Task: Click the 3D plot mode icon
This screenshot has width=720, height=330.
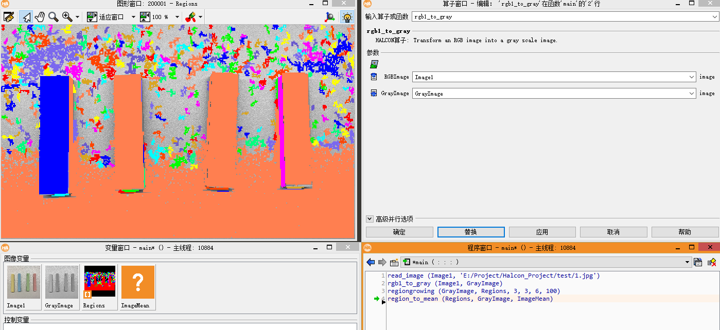Action: click(x=330, y=16)
